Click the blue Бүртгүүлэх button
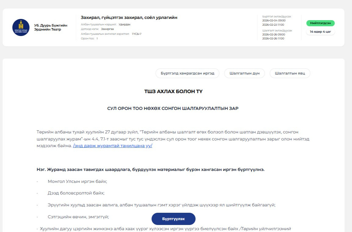The image size is (352, 232). (173, 219)
